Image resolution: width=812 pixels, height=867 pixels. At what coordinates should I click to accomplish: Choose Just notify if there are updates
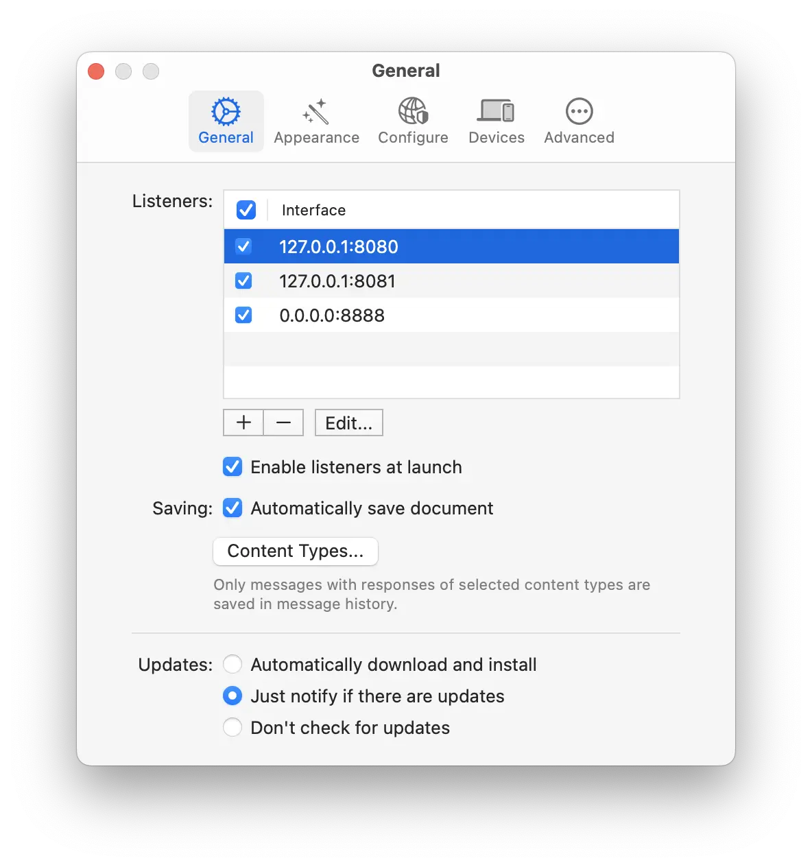click(232, 696)
